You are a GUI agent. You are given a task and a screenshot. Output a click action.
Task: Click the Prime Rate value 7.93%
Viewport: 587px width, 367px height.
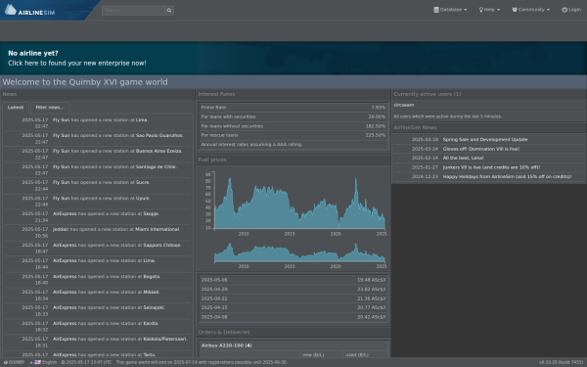(x=378, y=108)
